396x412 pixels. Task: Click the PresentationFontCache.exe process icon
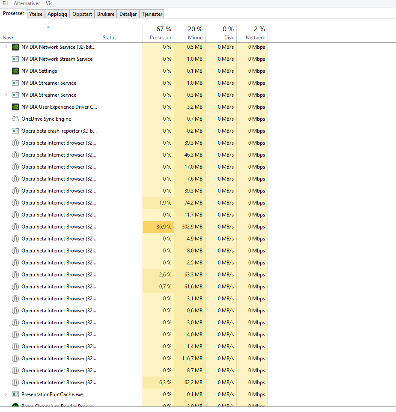pyautogui.click(x=15, y=394)
